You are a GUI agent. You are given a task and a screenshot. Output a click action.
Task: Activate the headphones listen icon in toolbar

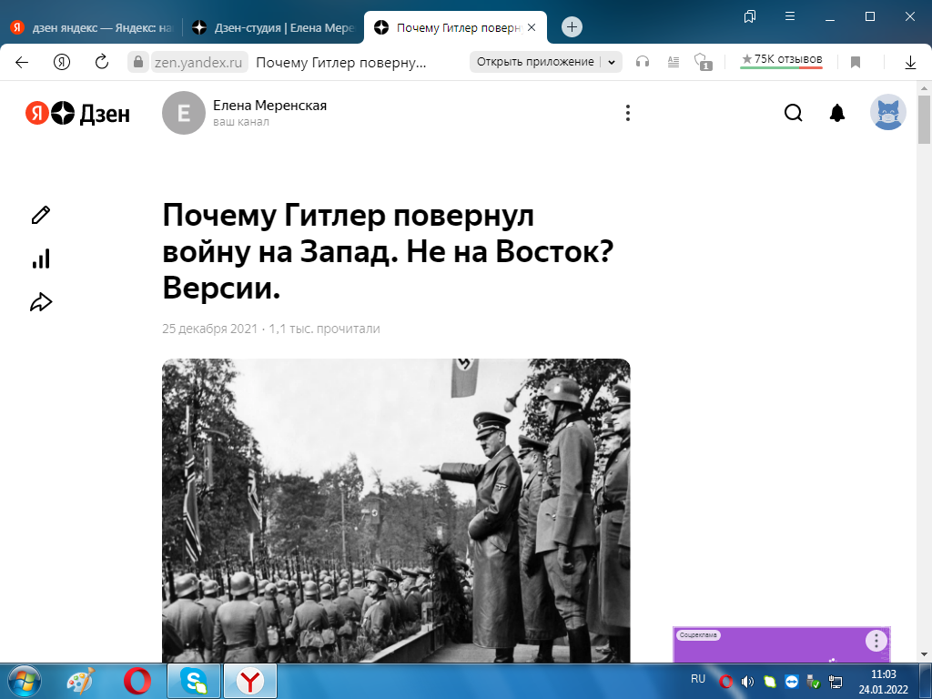643,62
